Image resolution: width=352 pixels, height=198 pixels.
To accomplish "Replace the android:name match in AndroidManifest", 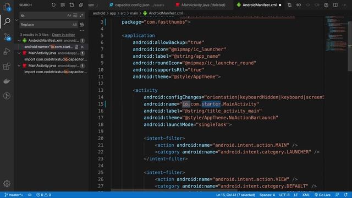I will (x=77, y=47).
